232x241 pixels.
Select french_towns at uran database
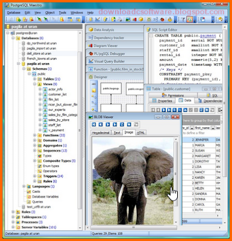pyautogui.click(x=42, y=58)
